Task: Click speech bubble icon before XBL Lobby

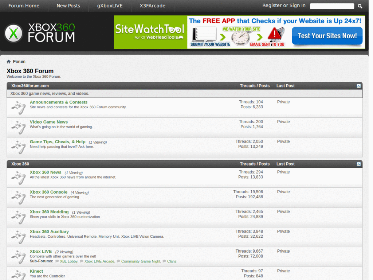Action: (57, 261)
